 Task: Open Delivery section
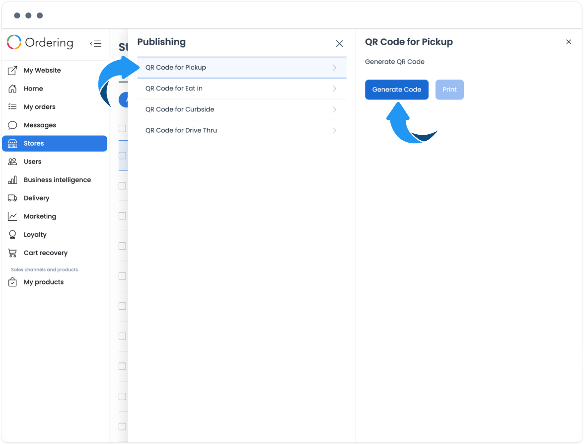pyautogui.click(x=55, y=198)
